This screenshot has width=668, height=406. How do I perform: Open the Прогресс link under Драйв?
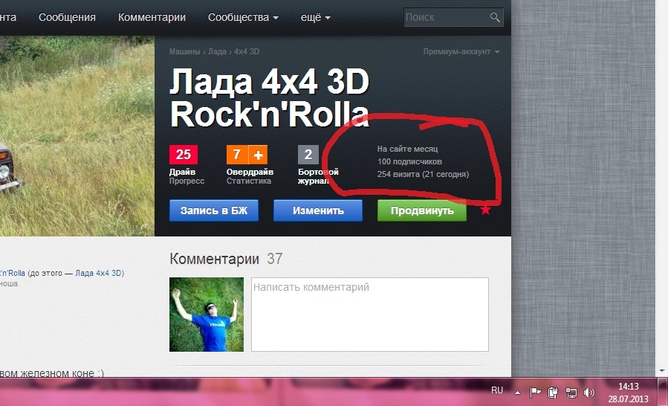pyautogui.click(x=187, y=181)
